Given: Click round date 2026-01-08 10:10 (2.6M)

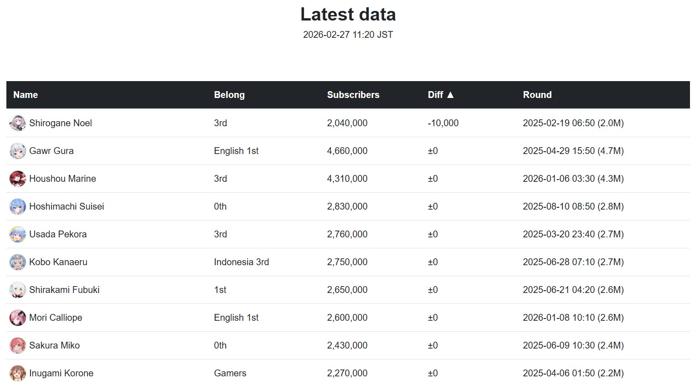Looking at the screenshot, I should (573, 318).
